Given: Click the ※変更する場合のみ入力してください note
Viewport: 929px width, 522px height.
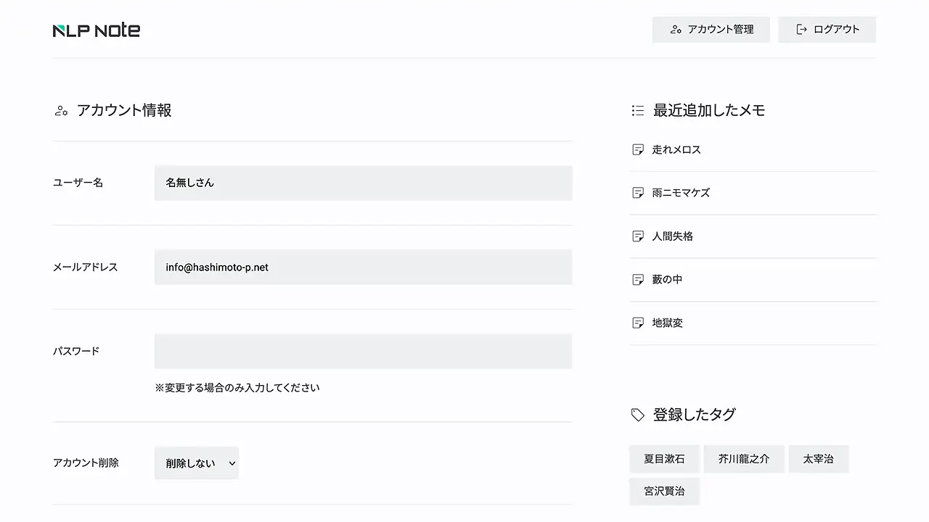Looking at the screenshot, I should (x=237, y=387).
